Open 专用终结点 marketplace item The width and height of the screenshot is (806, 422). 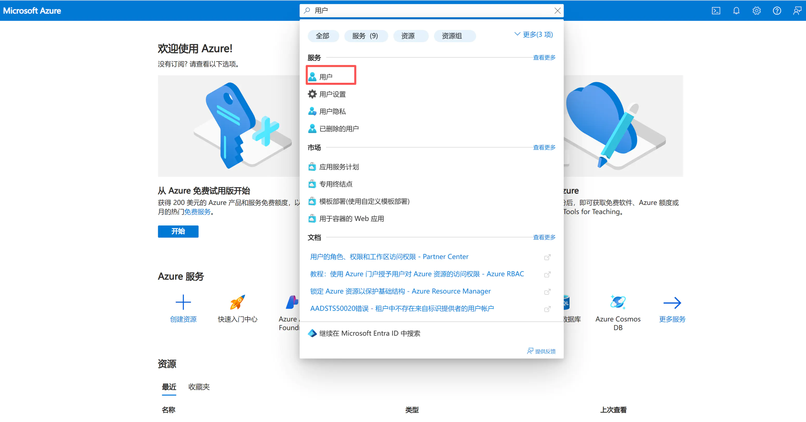[x=335, y=184]
